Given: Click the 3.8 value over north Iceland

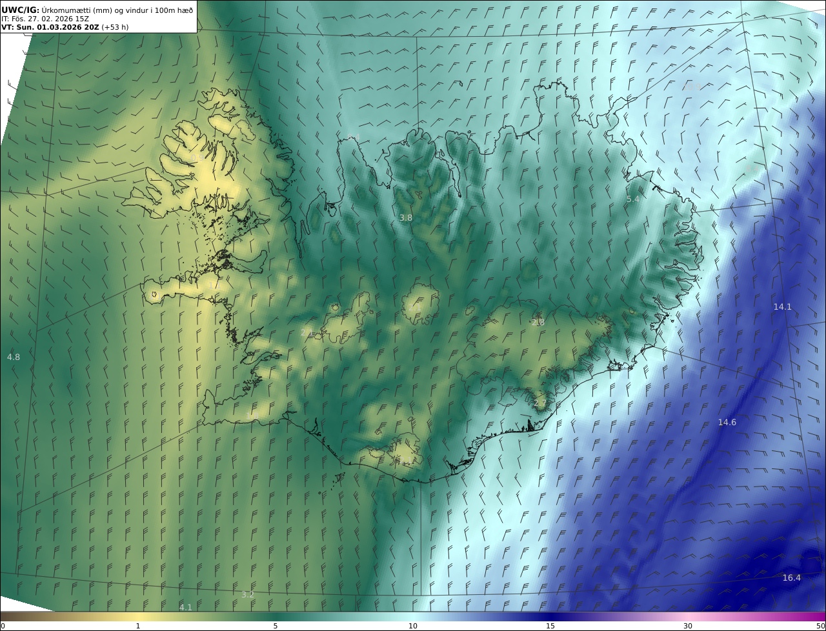Looking at the screenshot, I should (x=405, y=218).
